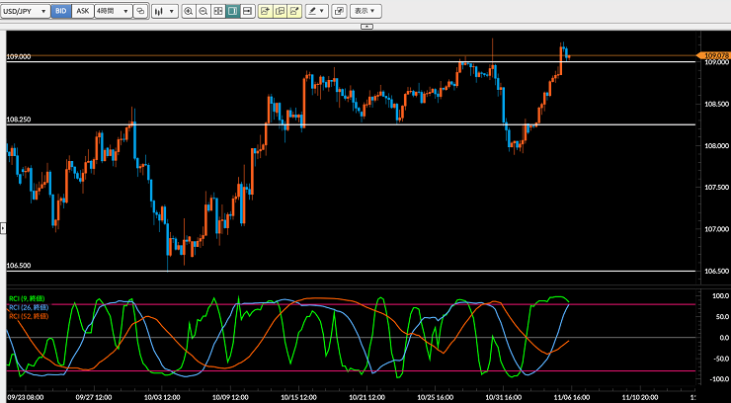This screenshot has width=731, height=403.
Task: Select the 106.500 horizontal line label
Action: pos(19,266)
